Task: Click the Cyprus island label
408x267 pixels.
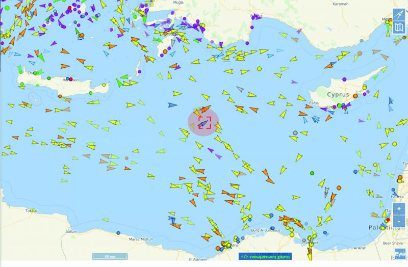Action: point(339,95)
